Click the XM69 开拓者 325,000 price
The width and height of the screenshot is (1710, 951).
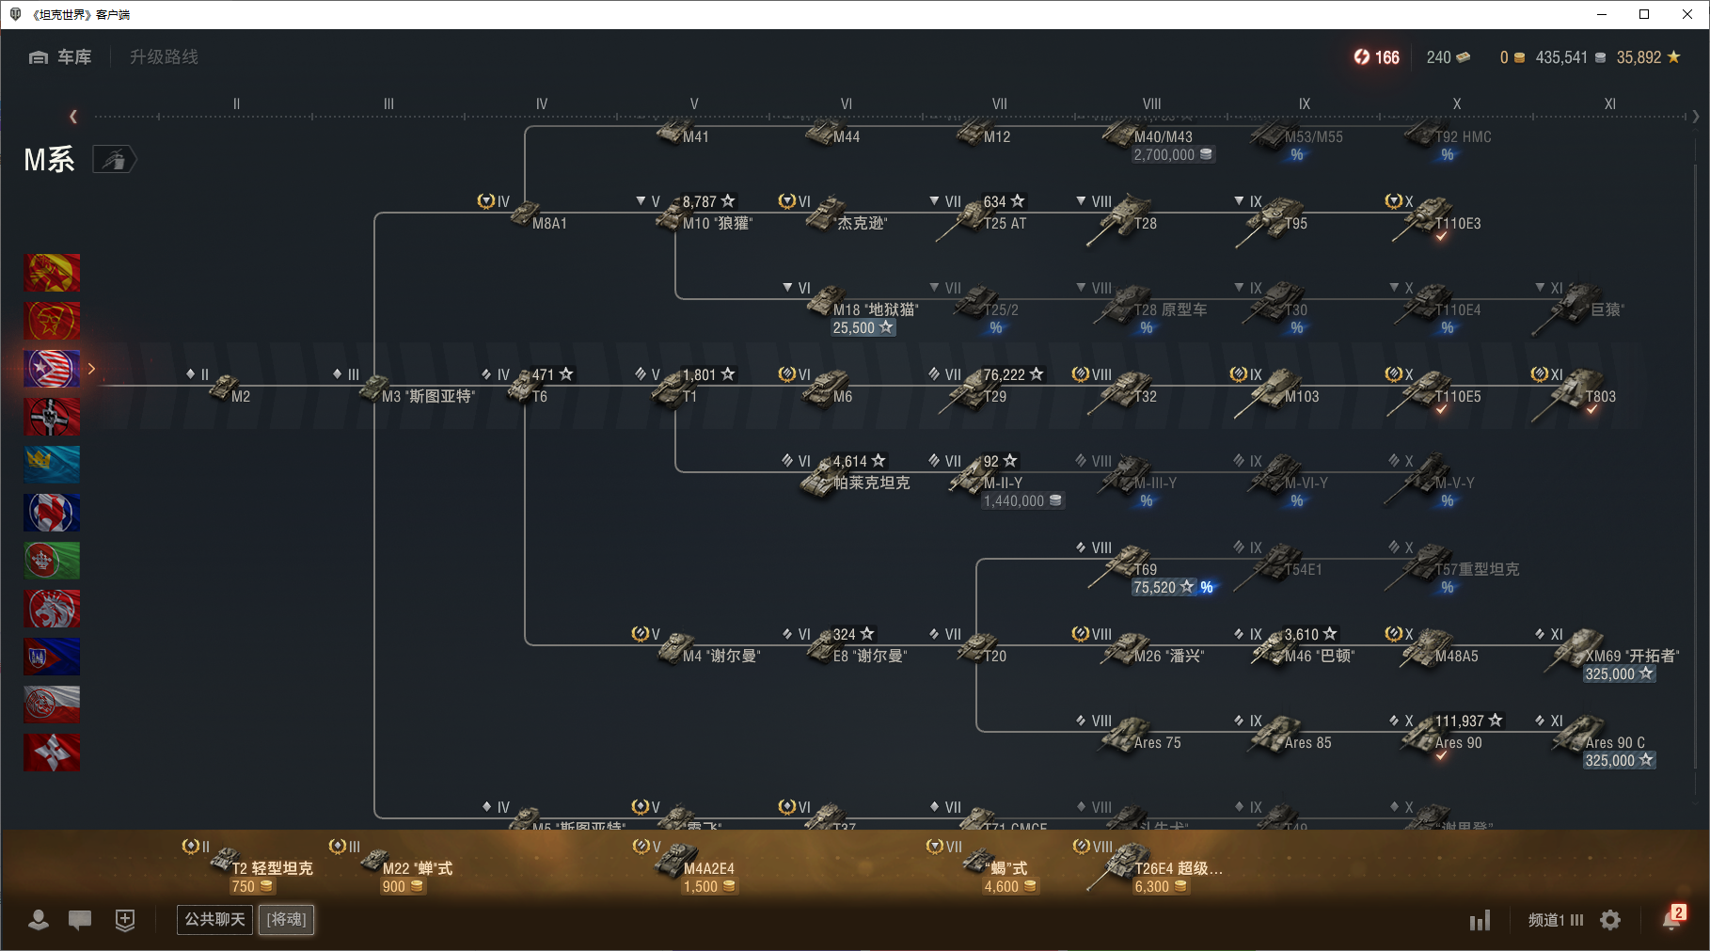pyautogui.click(x=1619, y=674)
